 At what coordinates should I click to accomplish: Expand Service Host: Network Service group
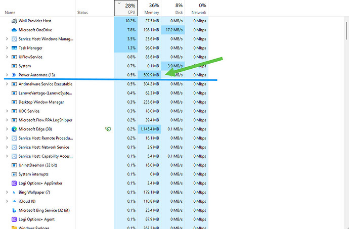coord(7,147)
